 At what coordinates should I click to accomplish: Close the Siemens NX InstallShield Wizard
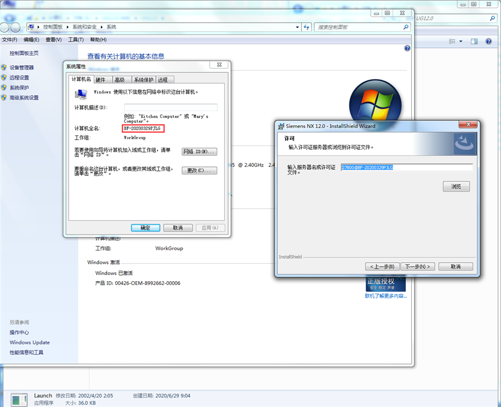tap(468, 124)
